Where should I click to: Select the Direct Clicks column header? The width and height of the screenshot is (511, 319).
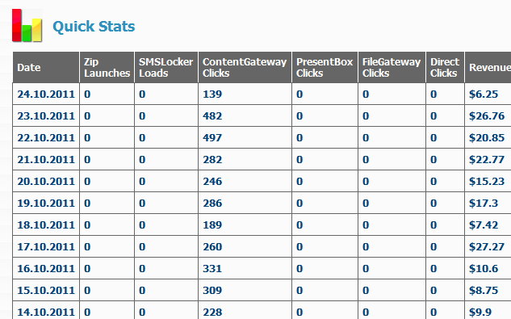445,67
